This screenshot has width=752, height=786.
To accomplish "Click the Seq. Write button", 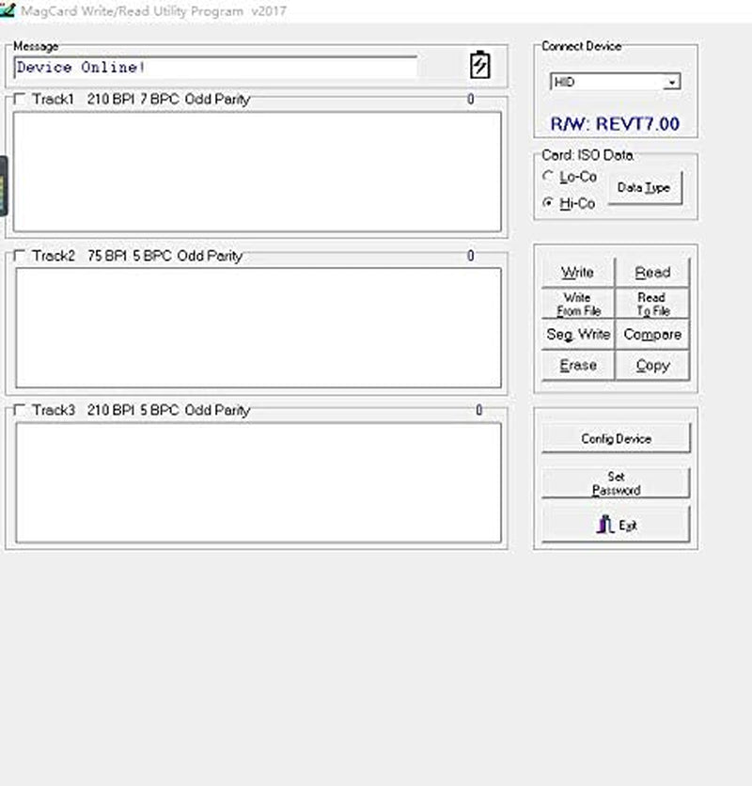I will point(576,334).
